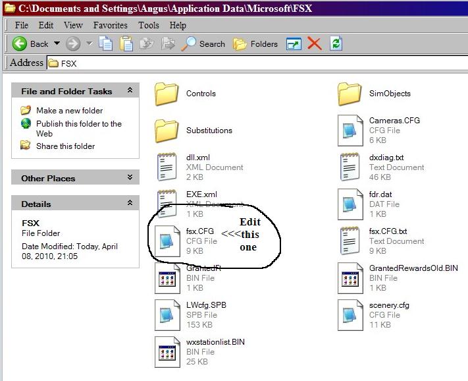The image size is (468, 381).
Task: Select the SimObjects folder icon
Action: click(x=350, y=94)
